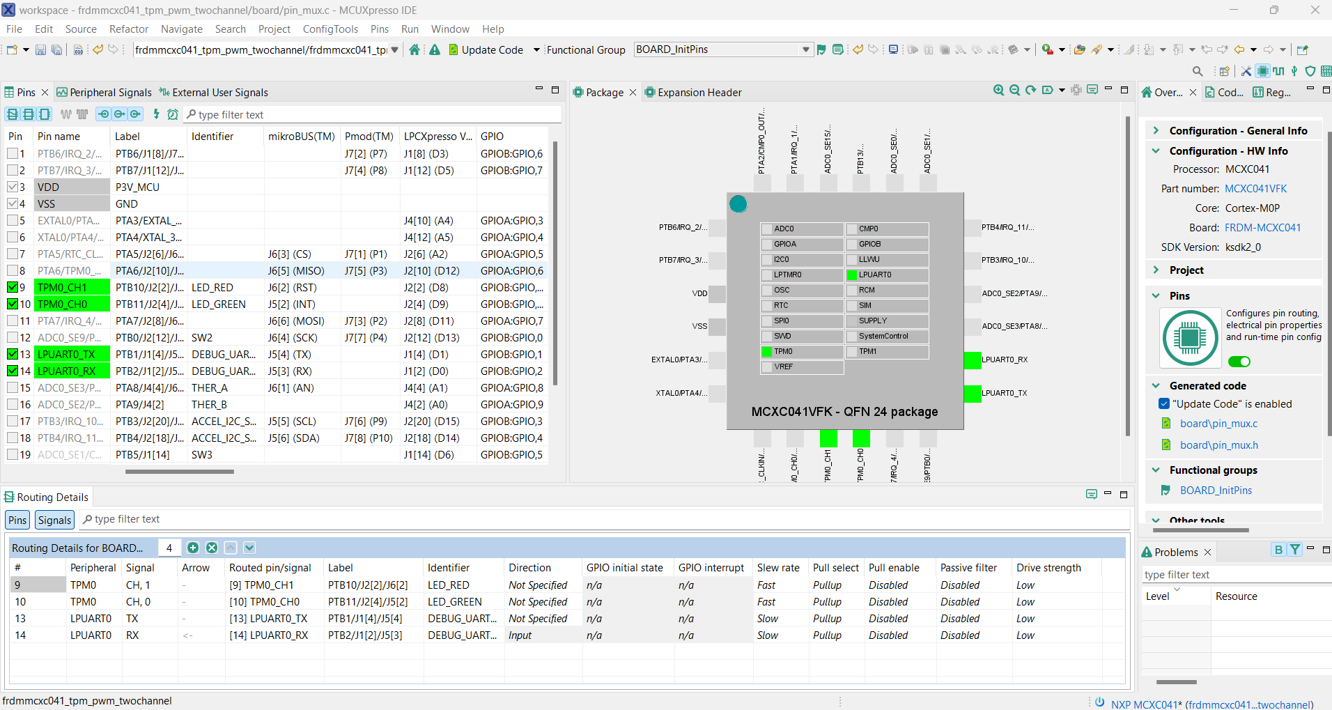The height and width of the screenshot is (710, 1332).
Task: Zoom out on the Package view
Action: pos(1014,91)
